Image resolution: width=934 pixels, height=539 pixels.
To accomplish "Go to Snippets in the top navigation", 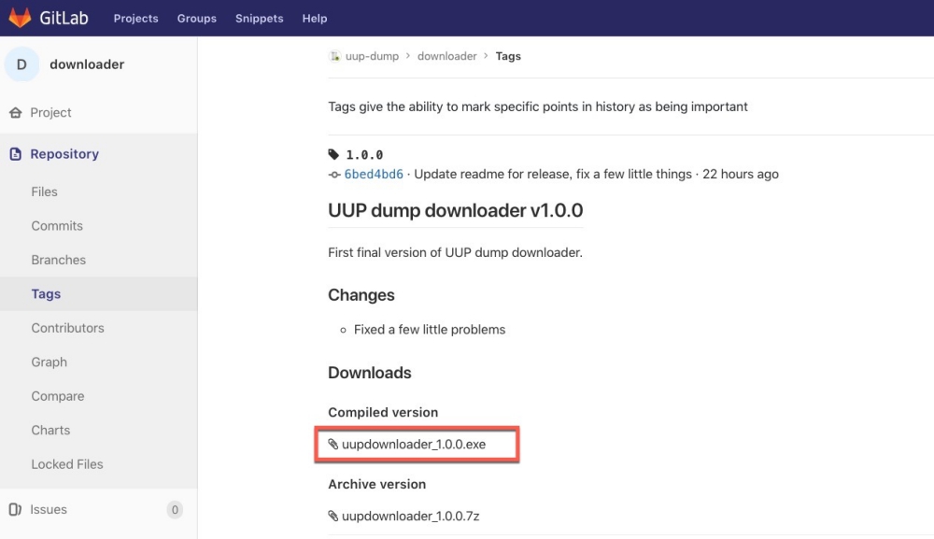I will click(259, 19).
